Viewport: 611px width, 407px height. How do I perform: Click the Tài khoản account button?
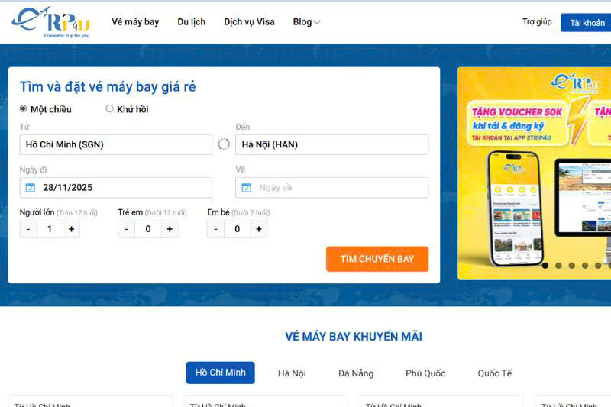click(587, 23)
